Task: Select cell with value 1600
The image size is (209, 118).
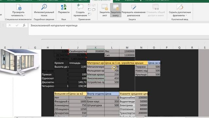Action: click(78, 101)
